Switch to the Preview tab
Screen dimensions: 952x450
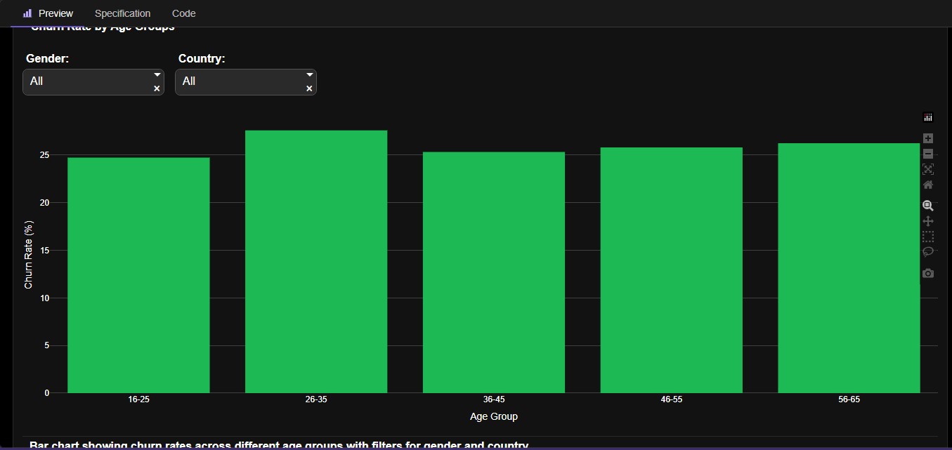(x=47, y=13)
